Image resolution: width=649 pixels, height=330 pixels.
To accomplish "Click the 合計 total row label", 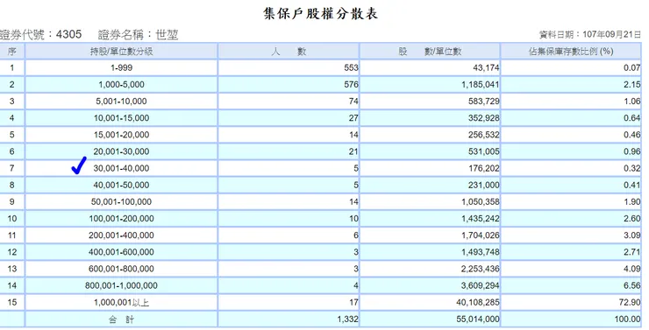I will pyautogui.click(x=121, y=319).
